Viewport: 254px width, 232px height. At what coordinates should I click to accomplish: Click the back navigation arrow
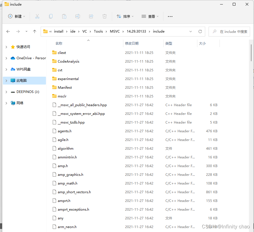click(8, 31)
